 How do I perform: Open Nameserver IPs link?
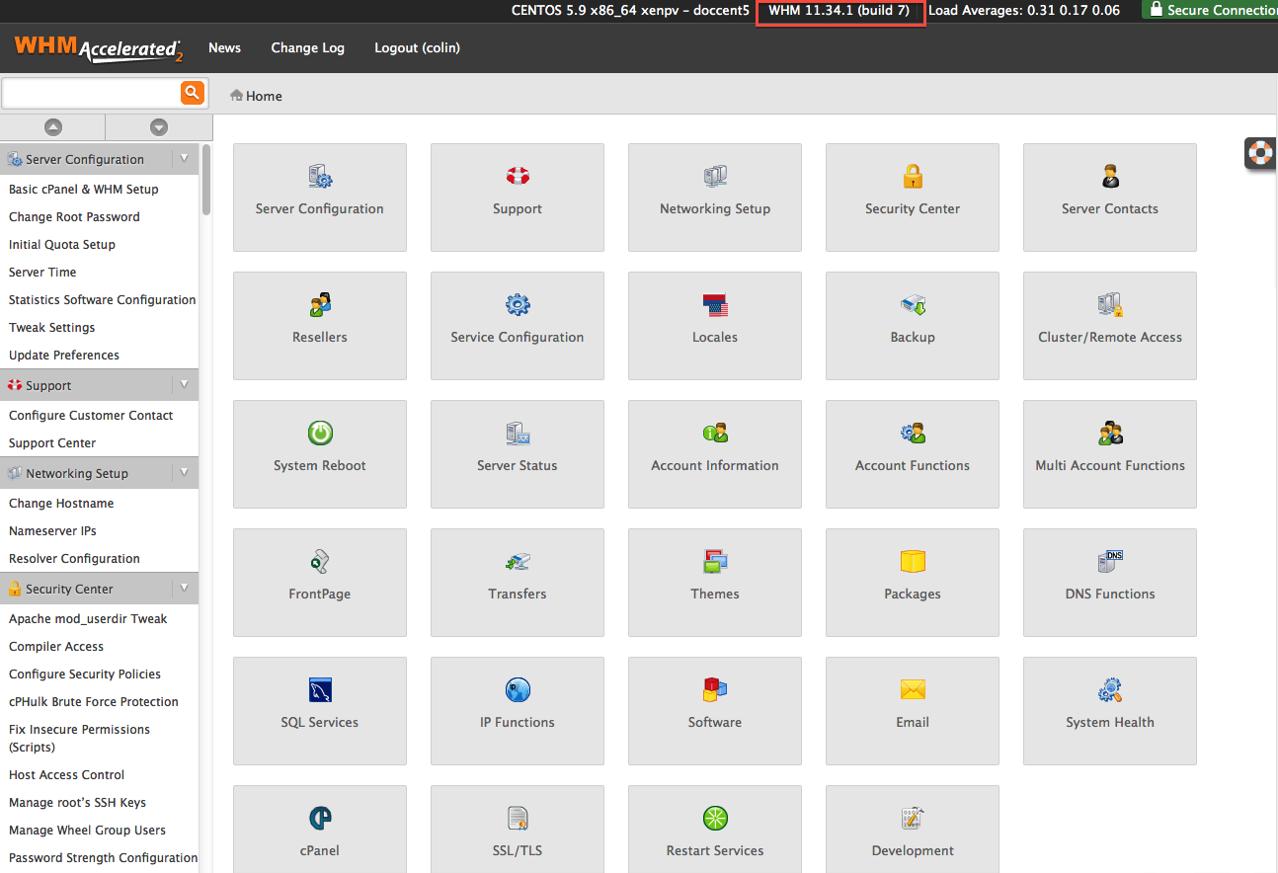tap(52, 531)
